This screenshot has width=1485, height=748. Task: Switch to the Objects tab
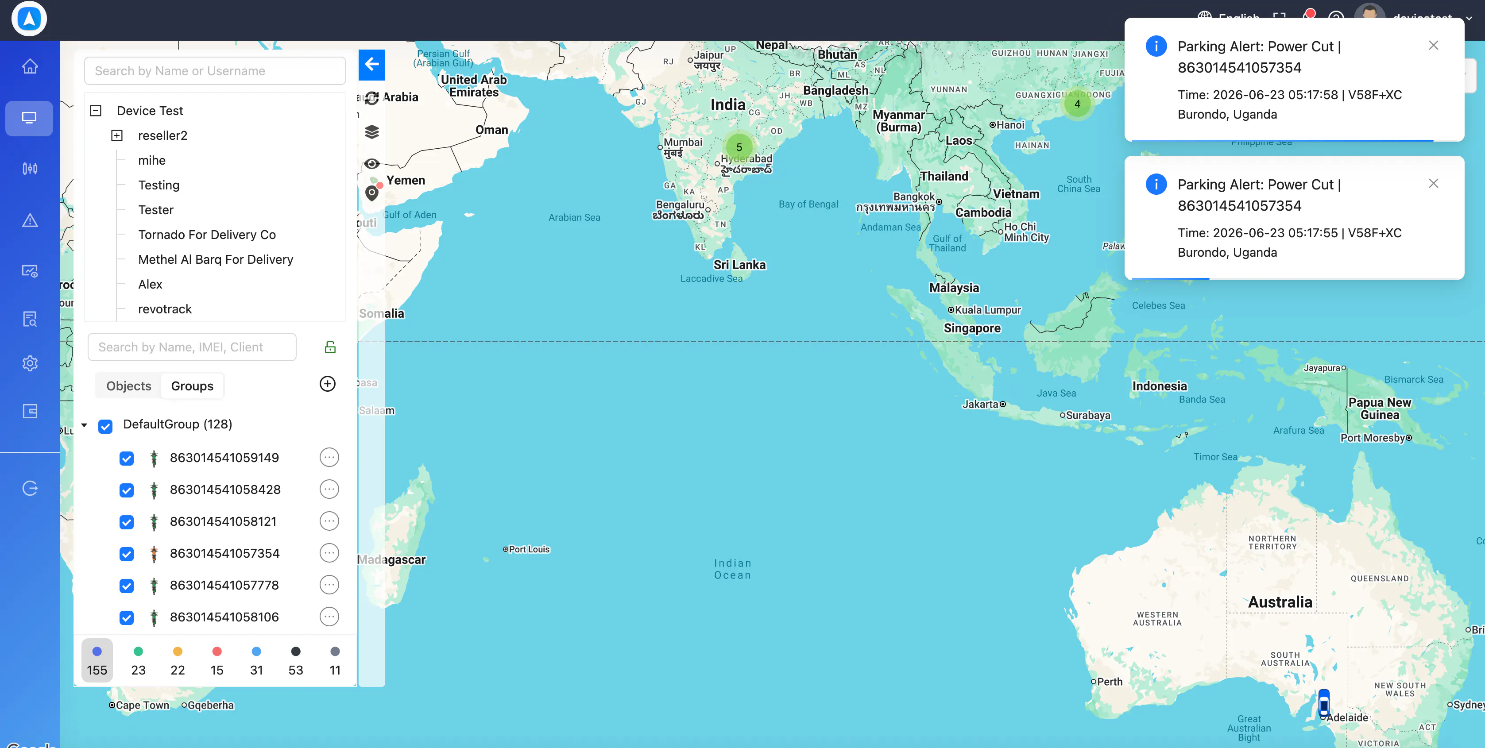tap(128, 386)
